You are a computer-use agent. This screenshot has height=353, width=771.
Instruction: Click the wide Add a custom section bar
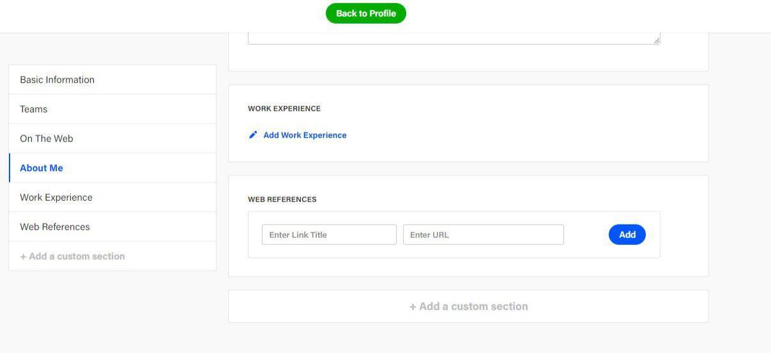[468, 306]
